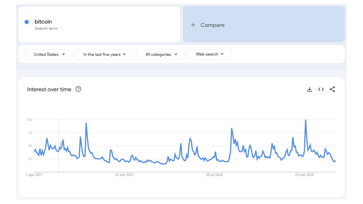Open the help icon beside Interest over time
This screenshot has width=363, height=204.
79,89
